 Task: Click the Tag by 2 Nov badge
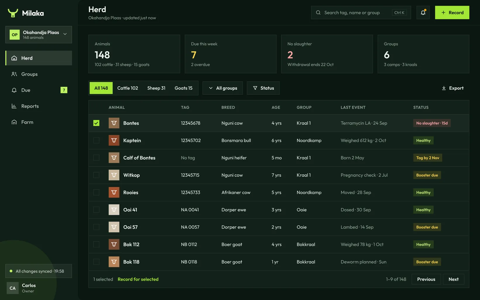coord(428,158)
